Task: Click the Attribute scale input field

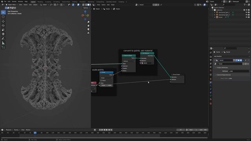Action: 239,71
